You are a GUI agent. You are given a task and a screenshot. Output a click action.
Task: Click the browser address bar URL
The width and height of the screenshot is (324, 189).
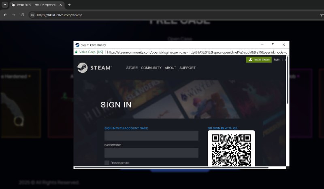60,15
